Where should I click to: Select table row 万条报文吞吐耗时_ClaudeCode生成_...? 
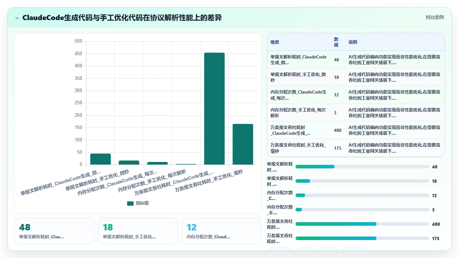pyautogui.click(x=356, y=130)
